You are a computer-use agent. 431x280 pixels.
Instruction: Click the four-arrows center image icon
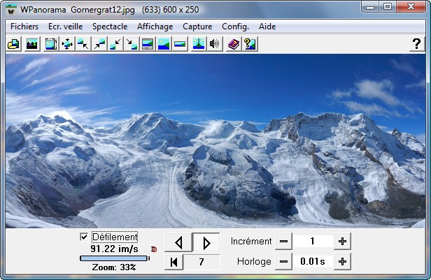[67, 44]
